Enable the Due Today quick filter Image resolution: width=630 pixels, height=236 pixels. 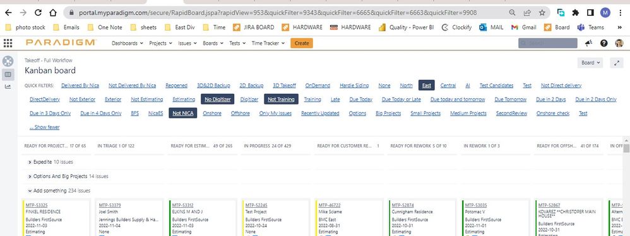(x=361, y=99)
